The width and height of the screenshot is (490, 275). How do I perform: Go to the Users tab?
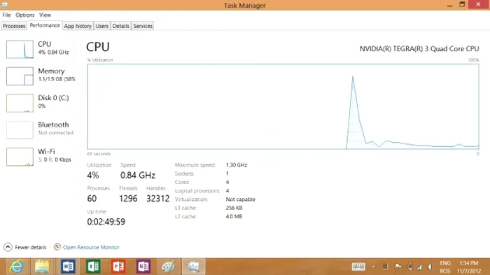click(102, 26)
